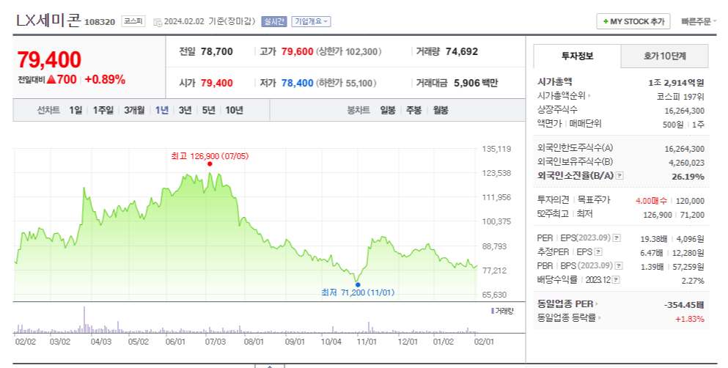Click the blue 최저 71,200 low point dot
The height and width of the screenshot is (368, 728).
358,285
